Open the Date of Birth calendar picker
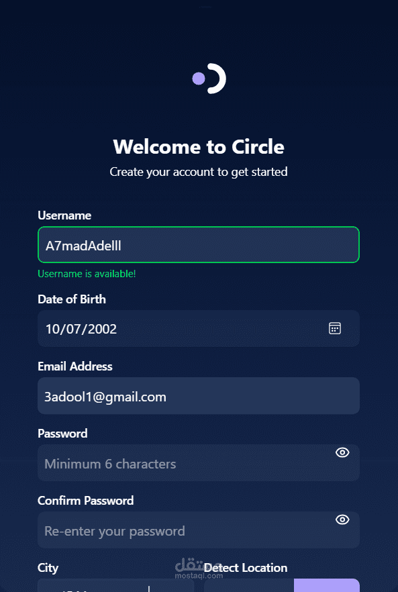The height and width of the screenshot is (592, 398). [334, 328]
